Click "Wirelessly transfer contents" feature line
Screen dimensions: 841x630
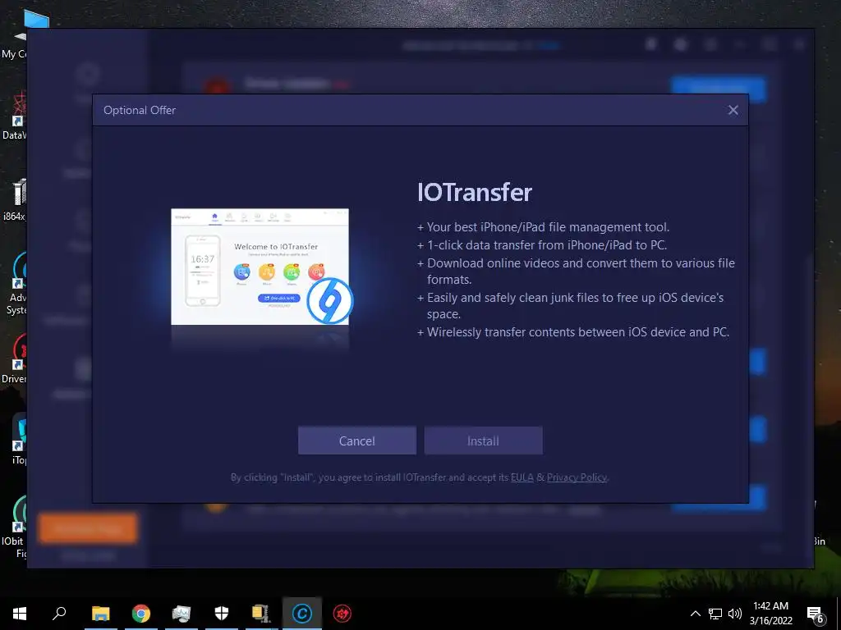pos(572,332)
